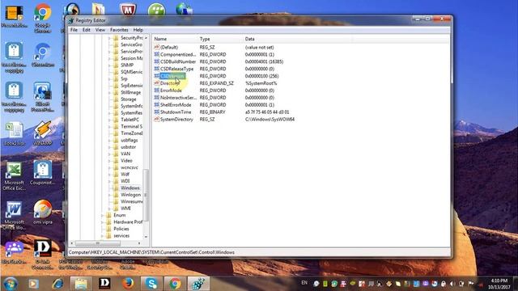Open Internet Explorer from the taskbar
The width and height of the screenshot is (518, 291).
(57, 284)
